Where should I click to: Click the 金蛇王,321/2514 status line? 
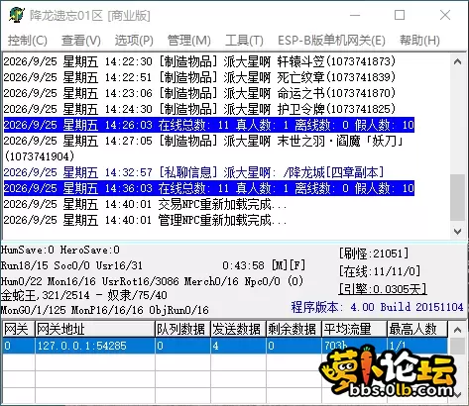point(84,295)
